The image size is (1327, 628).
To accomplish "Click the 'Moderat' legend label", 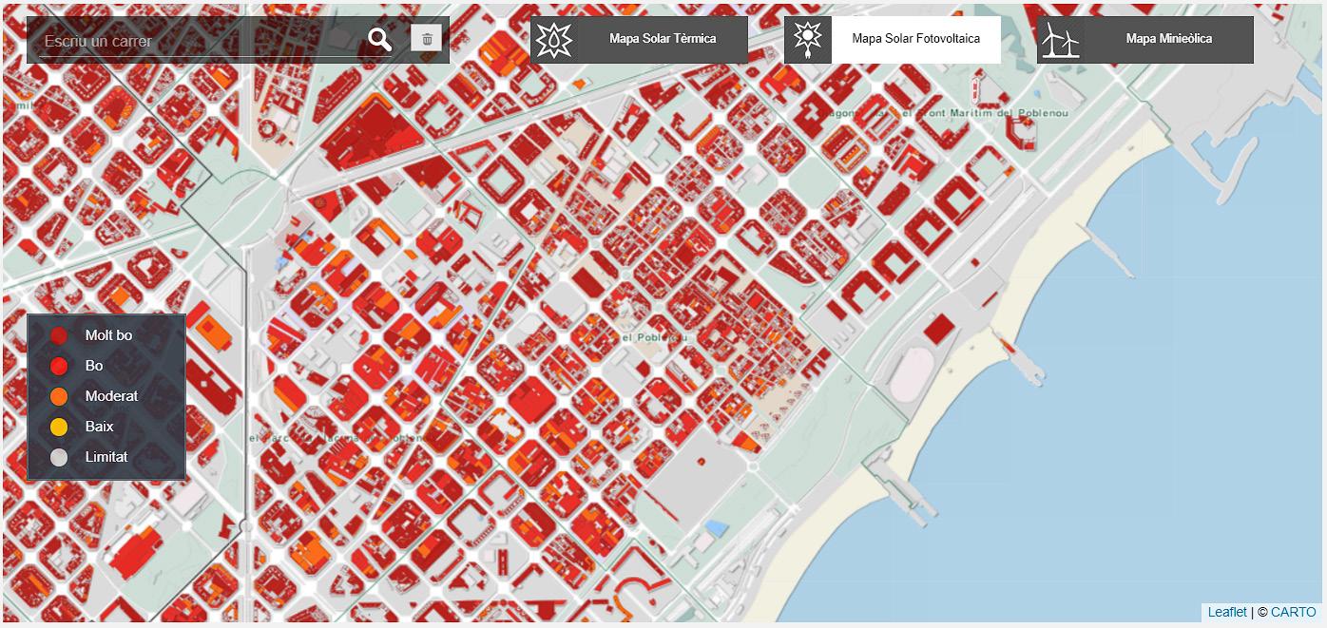I will point(111,396).
